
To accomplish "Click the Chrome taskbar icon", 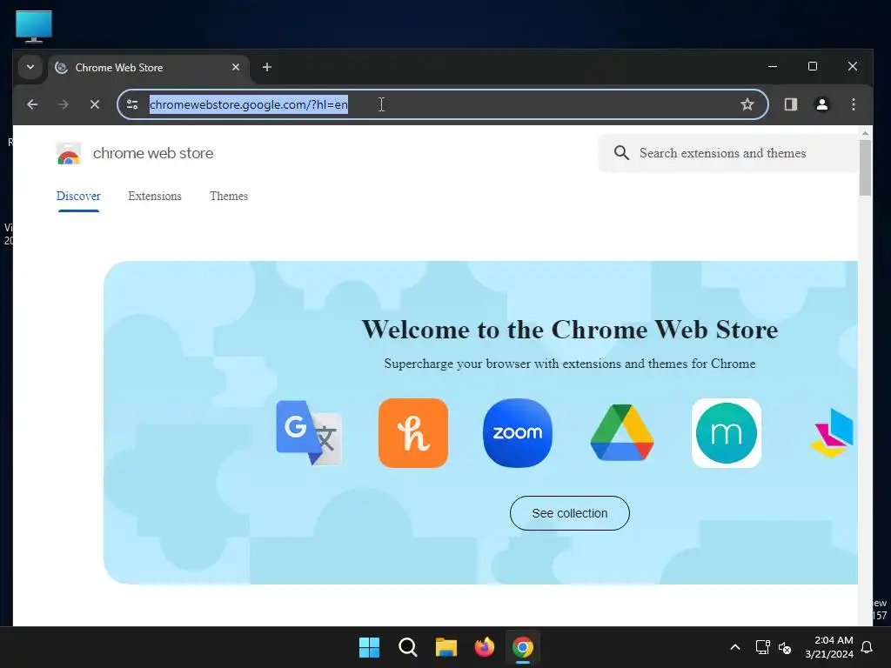I will [x=523, y=647].
